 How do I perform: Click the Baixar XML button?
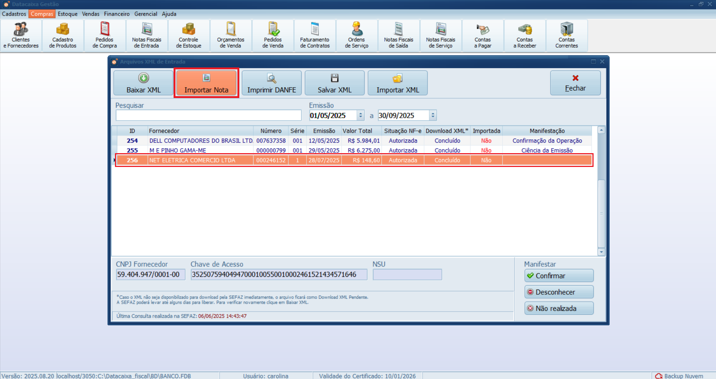(x=143, y=83)
